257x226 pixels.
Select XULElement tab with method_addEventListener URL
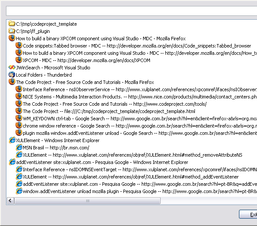pyautogui.click(x=131, y=177)
